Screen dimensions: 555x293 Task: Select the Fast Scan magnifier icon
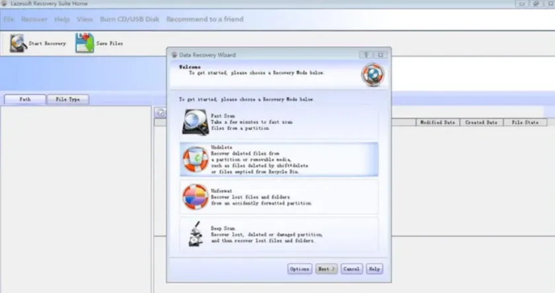pos(195,123)
